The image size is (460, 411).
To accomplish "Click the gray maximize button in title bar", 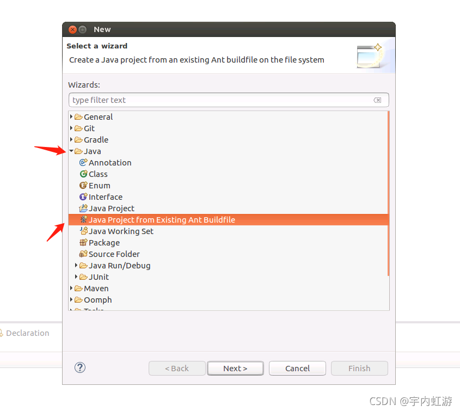I will point(83,29).
